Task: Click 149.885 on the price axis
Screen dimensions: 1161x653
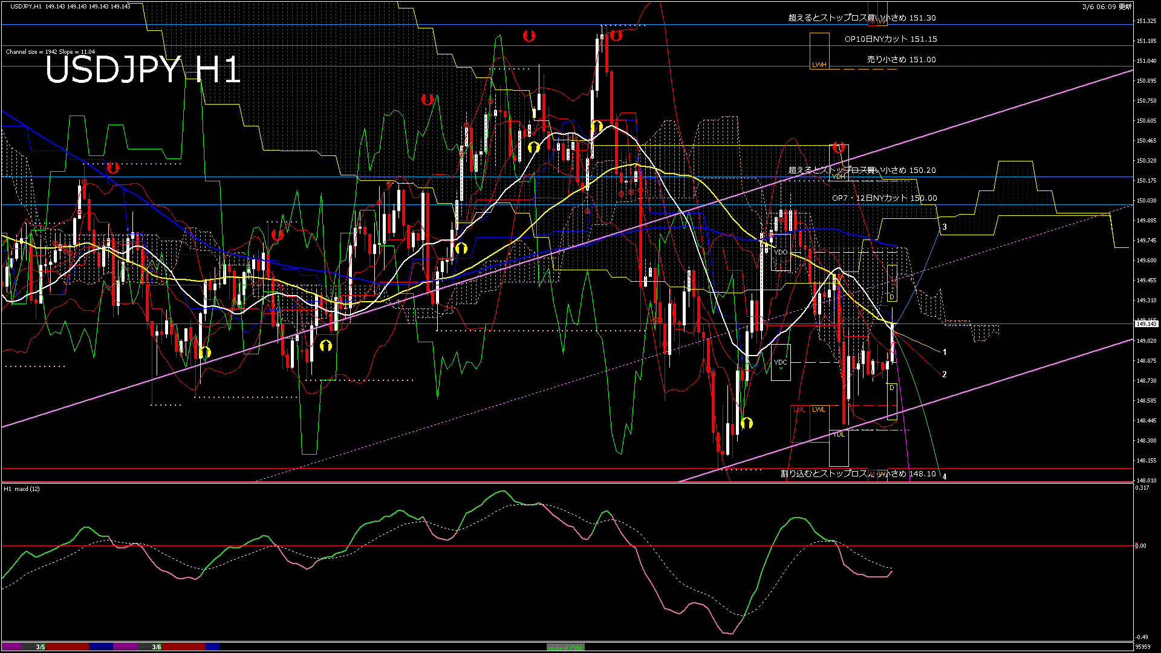Action: click(x=1146, y=221)
